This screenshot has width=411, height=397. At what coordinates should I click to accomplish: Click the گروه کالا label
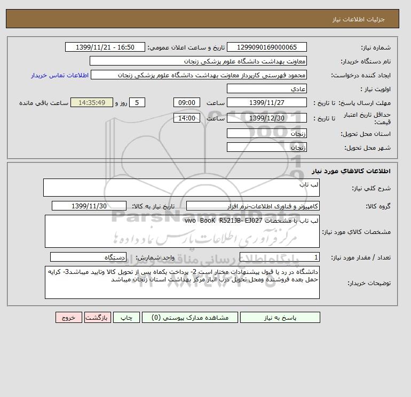point(378,206)
